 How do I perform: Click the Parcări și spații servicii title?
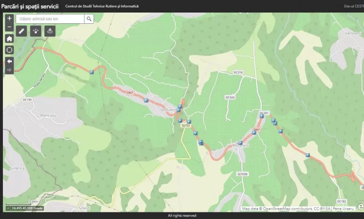(x=30, y=6)
